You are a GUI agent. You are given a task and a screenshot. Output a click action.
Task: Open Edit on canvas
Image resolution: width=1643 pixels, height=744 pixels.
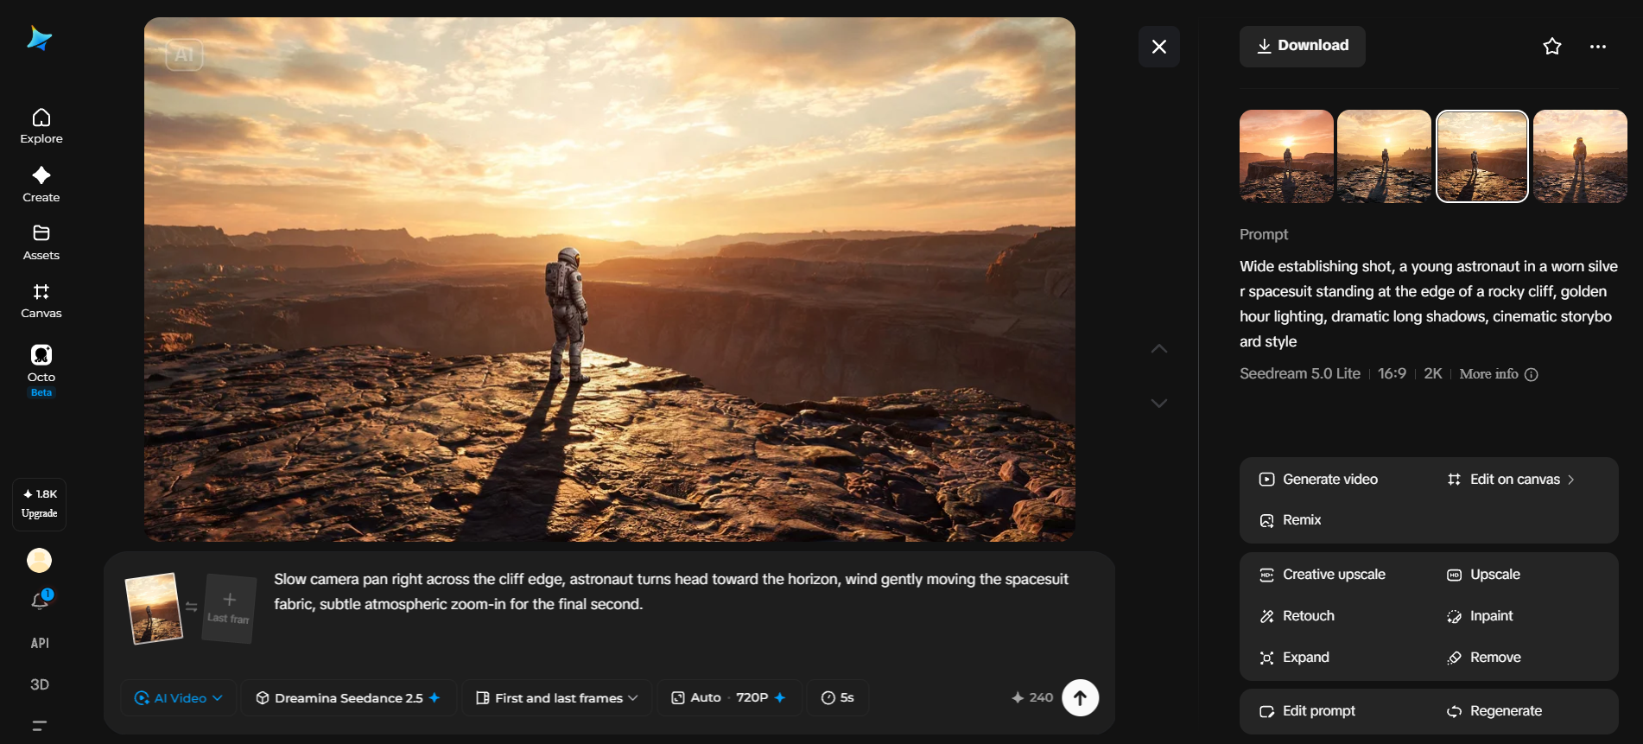click(x=1511, y=480)
